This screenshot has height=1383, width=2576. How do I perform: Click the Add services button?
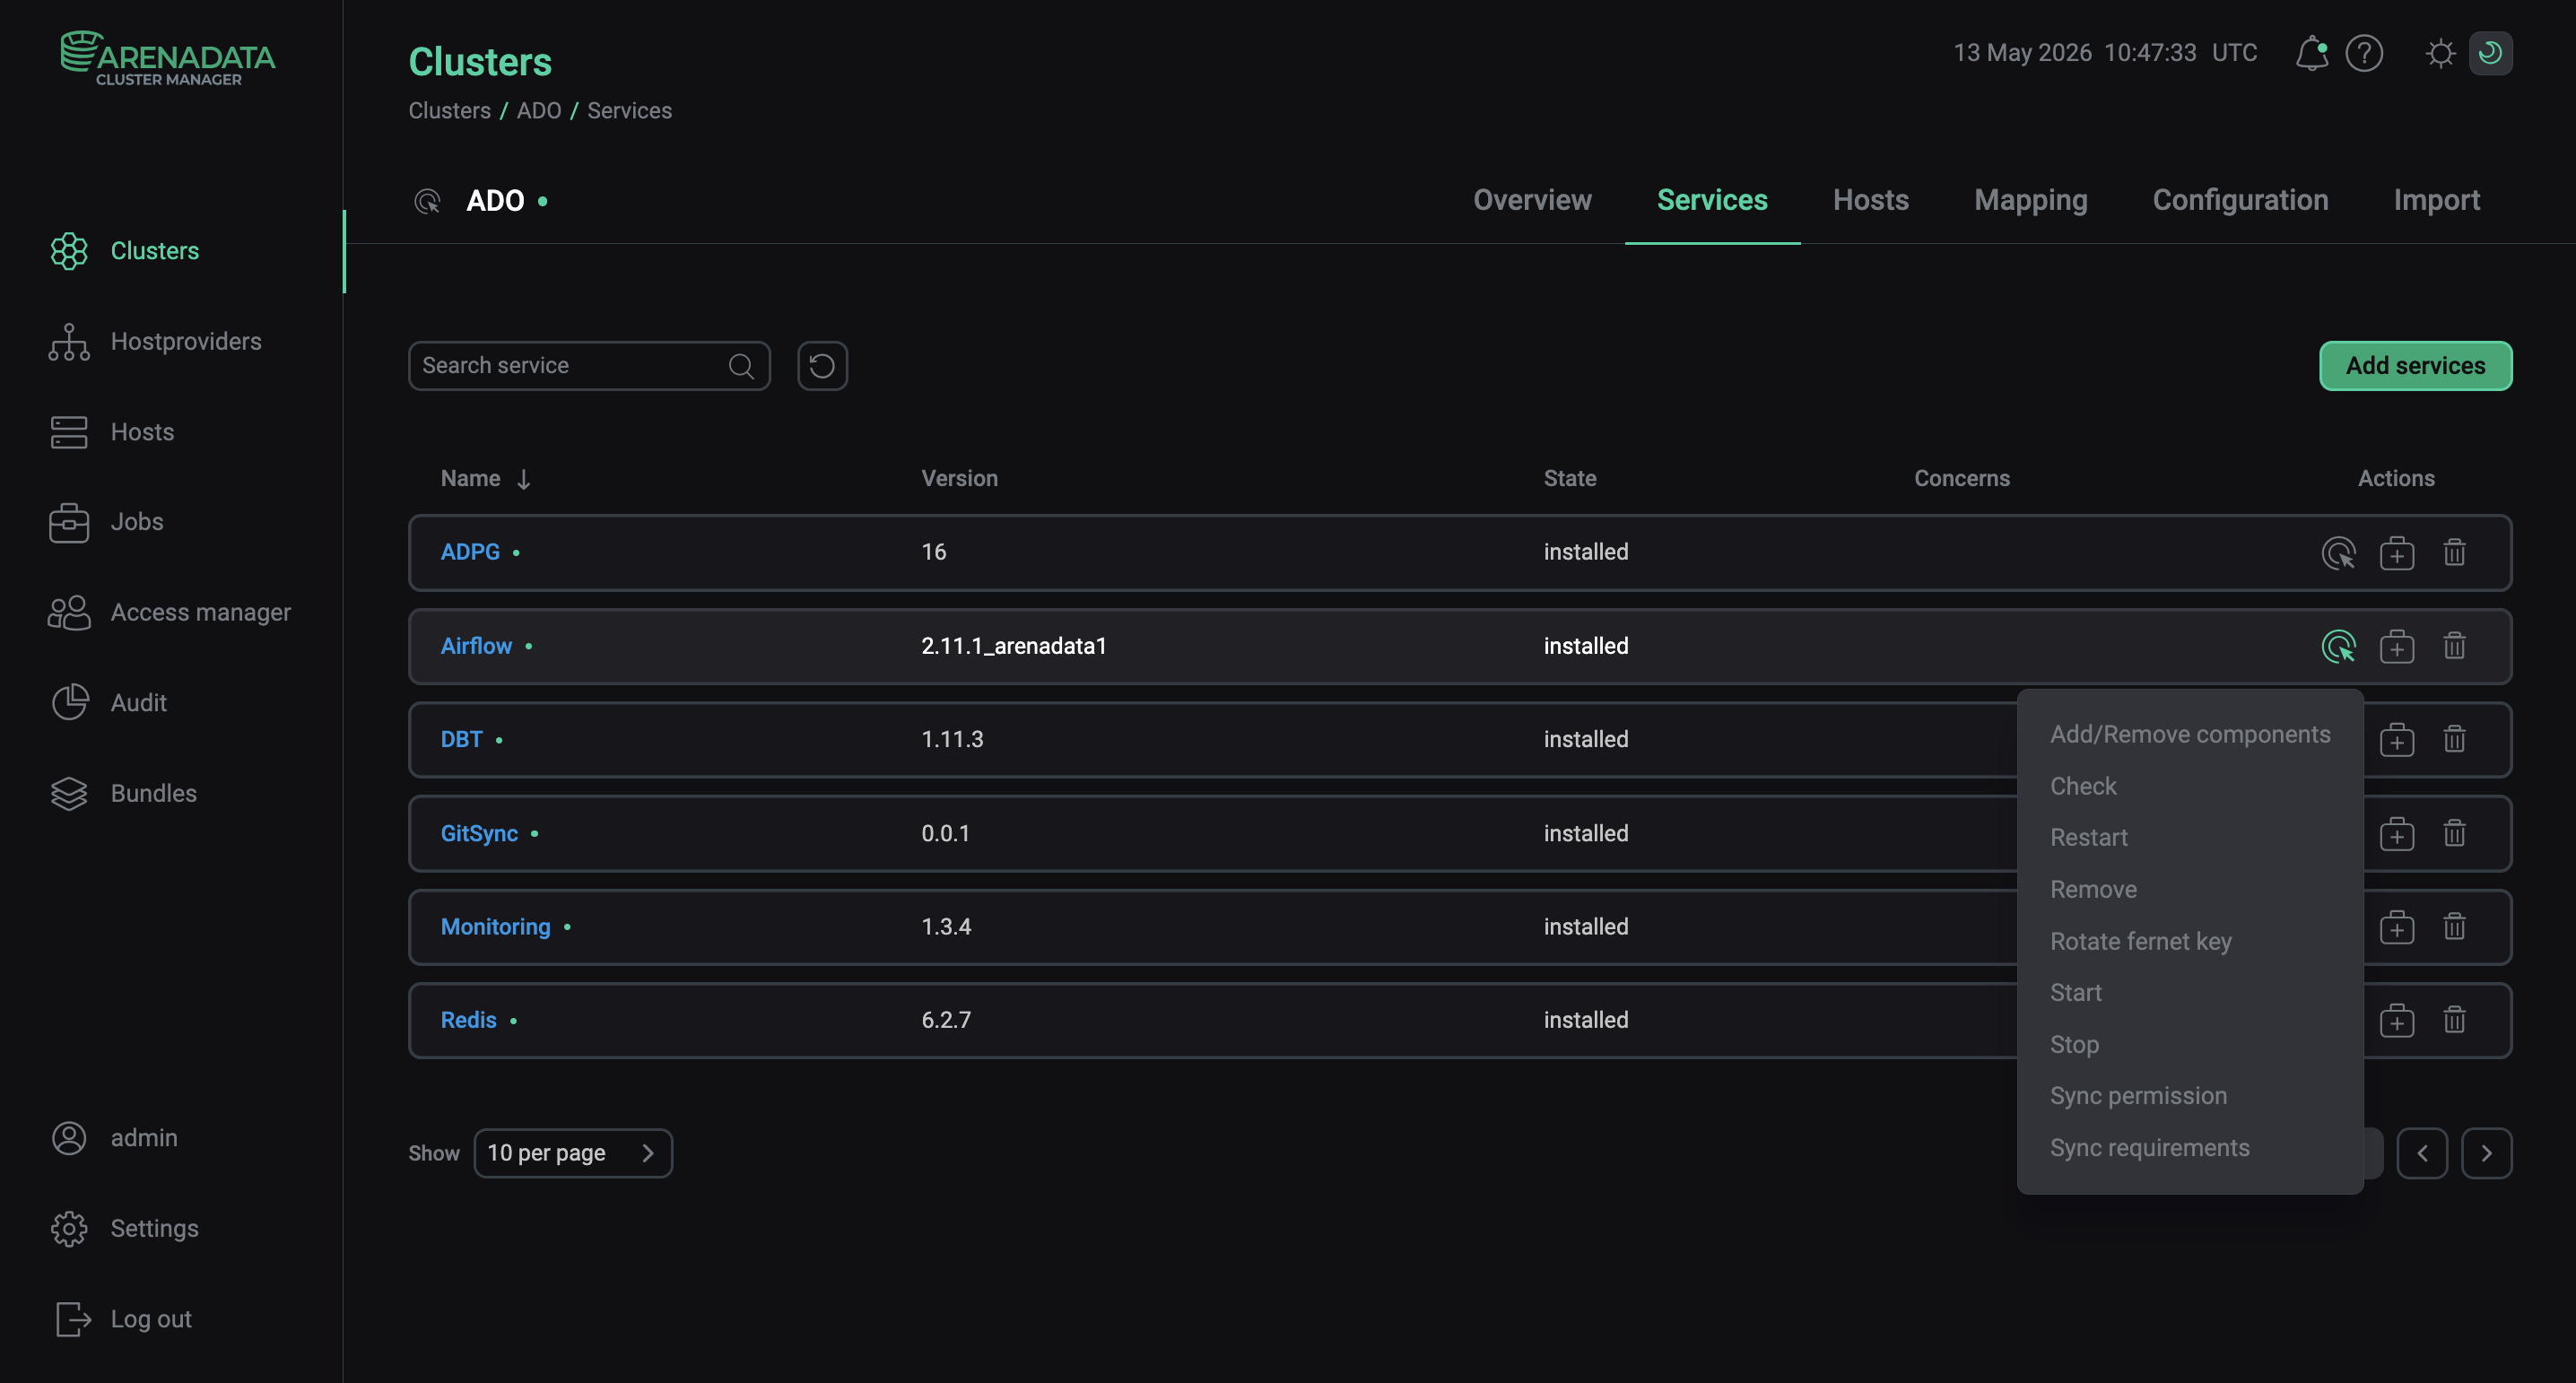pos(2415,366)
